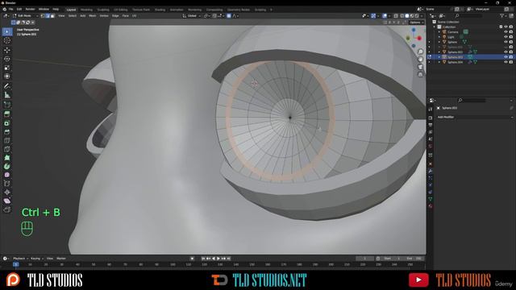Select the Loop Cut tool

click(x=7, y=141)
